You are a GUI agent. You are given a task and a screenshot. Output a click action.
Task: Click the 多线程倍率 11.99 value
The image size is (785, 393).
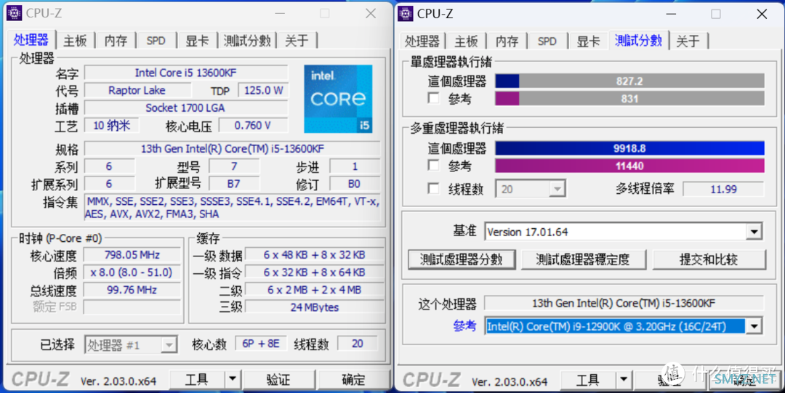[x=723, y=190]
